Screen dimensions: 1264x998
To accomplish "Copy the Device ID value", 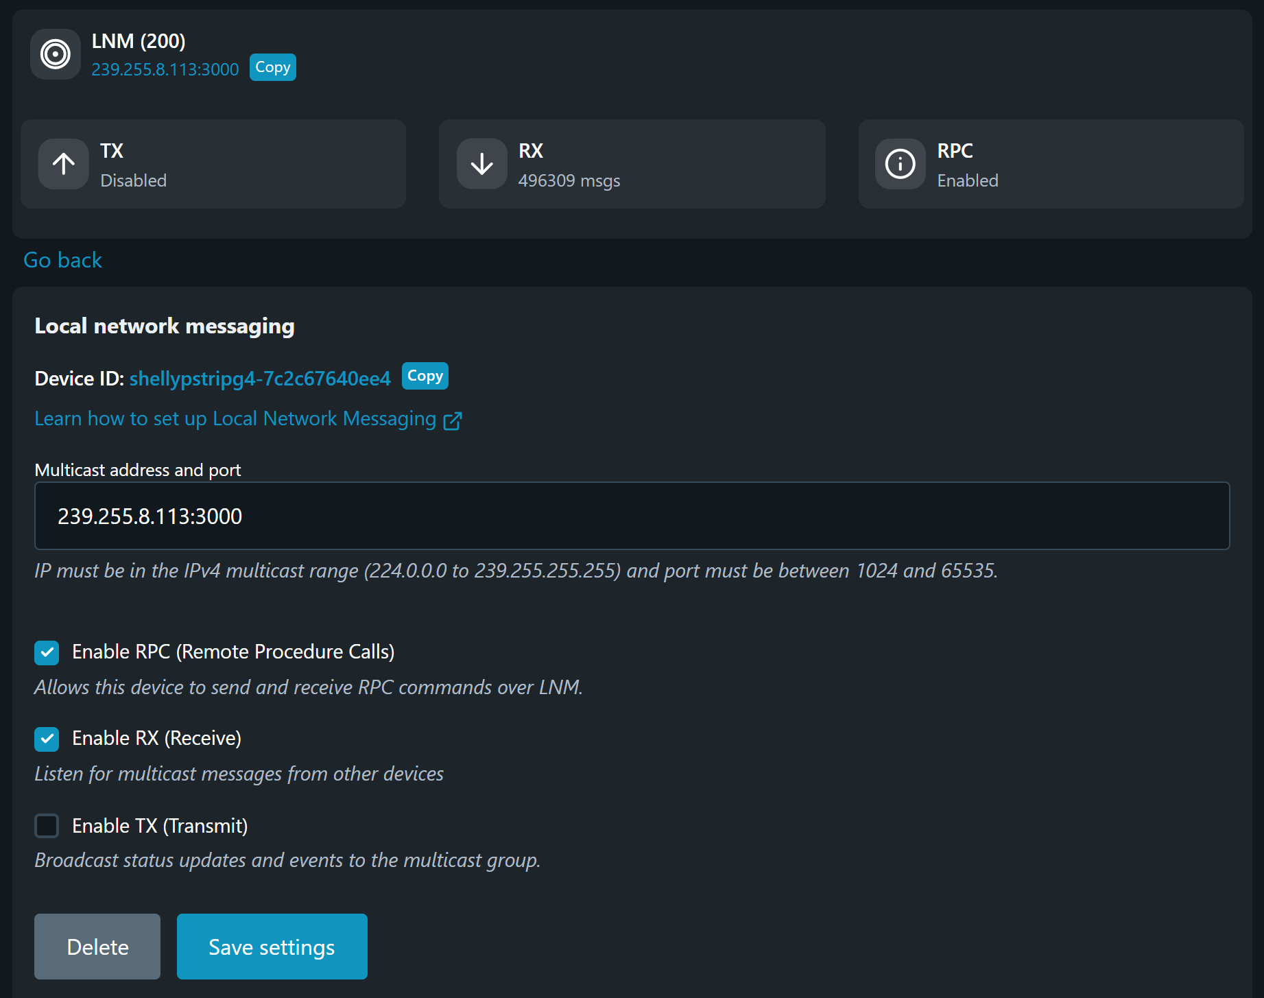I will (x=425, y=376).
